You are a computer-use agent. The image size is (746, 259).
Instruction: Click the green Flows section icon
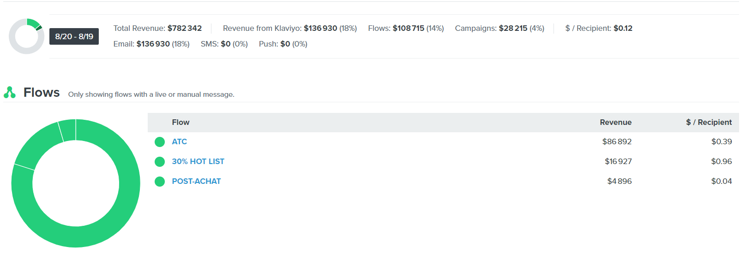click(x=10, y=93)
